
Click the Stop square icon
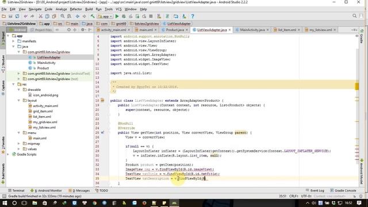tap(151, 16)
